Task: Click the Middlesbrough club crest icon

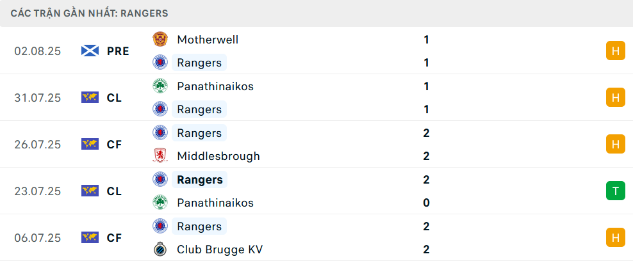Action: [x=160, y=156]
